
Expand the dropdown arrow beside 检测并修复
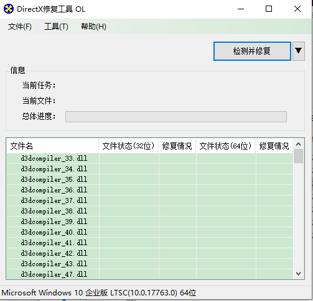[x=299, y=51]
